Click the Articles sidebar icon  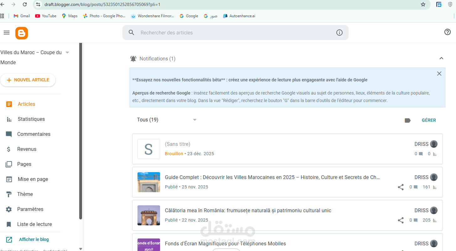[9, 104]
